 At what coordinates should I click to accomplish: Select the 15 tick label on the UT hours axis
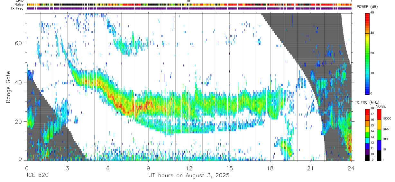tap(229, 168)
